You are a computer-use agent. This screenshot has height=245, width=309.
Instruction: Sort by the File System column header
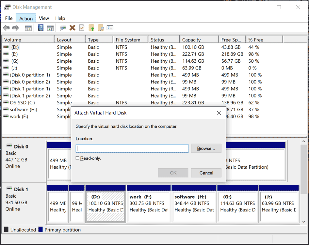(131, 39)
